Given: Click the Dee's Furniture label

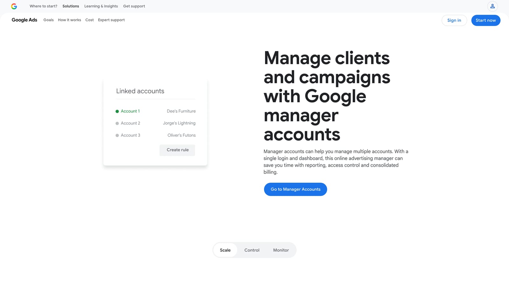Looking at the screenshot, I should [181, 111].
